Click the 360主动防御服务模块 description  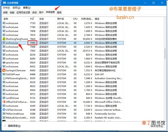click(106, 39)
